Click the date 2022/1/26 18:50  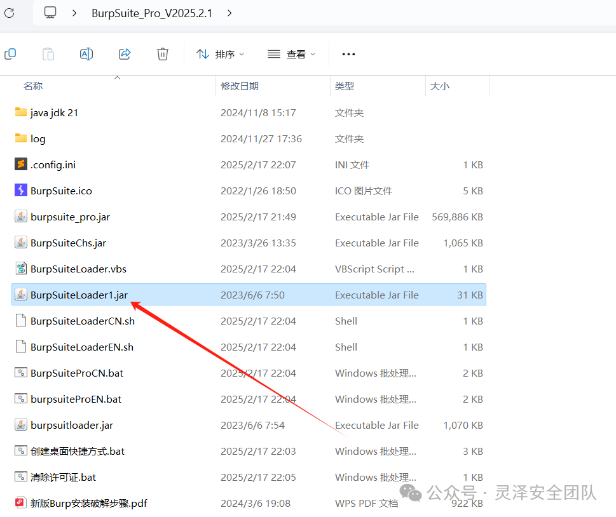(258, 191)
